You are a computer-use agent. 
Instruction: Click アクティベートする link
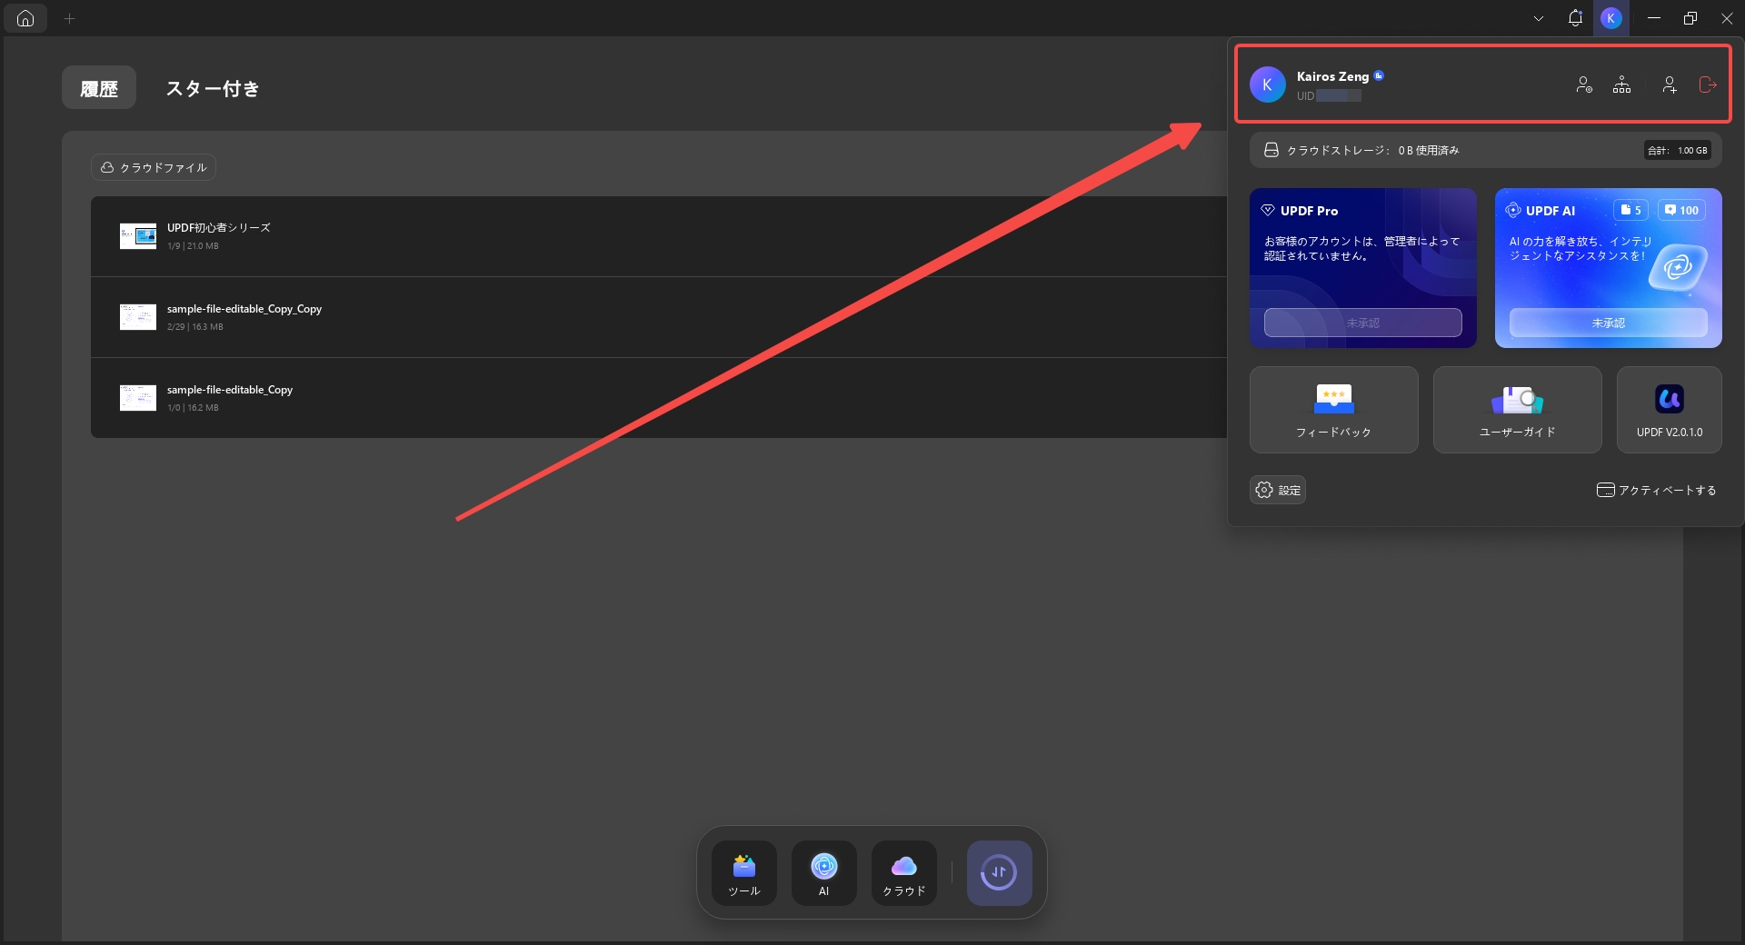(x=1657, y=490)
